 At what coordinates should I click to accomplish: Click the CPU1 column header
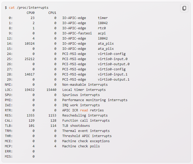(x=52, y=13)
